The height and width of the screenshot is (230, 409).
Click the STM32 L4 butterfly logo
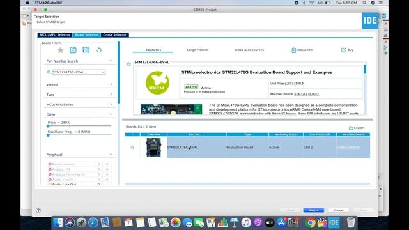(x=157, y=82)
